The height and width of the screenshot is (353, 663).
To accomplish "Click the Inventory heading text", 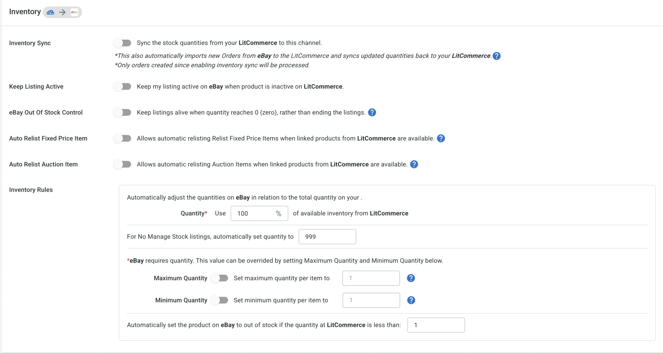I will 25,12.
